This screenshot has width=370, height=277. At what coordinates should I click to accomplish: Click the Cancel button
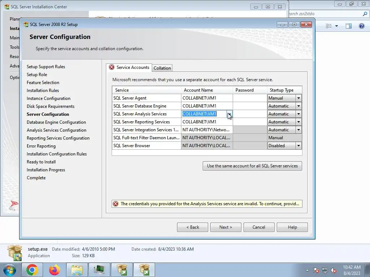click(259, 227)
